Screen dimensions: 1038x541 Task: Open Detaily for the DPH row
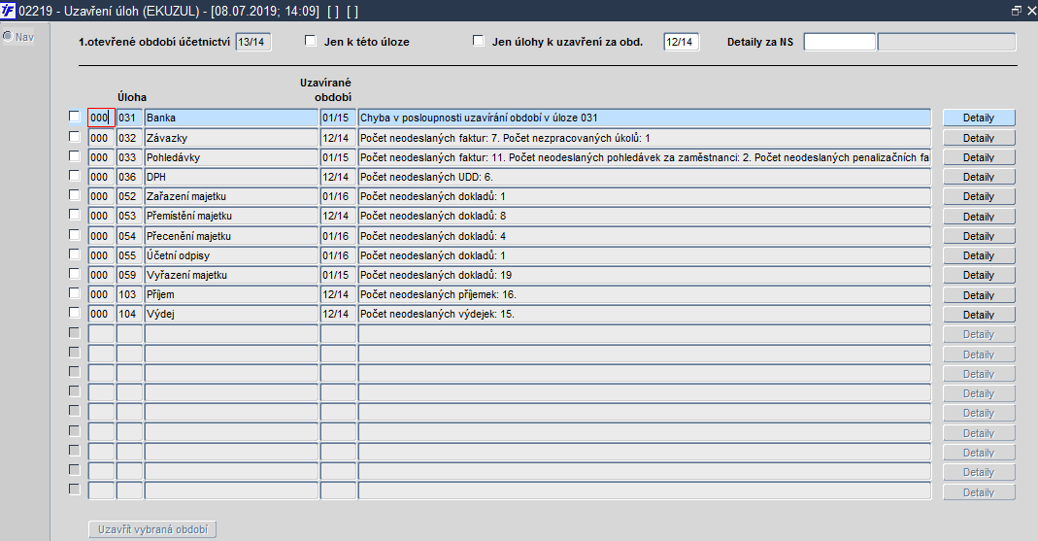[x=979, y=177]
